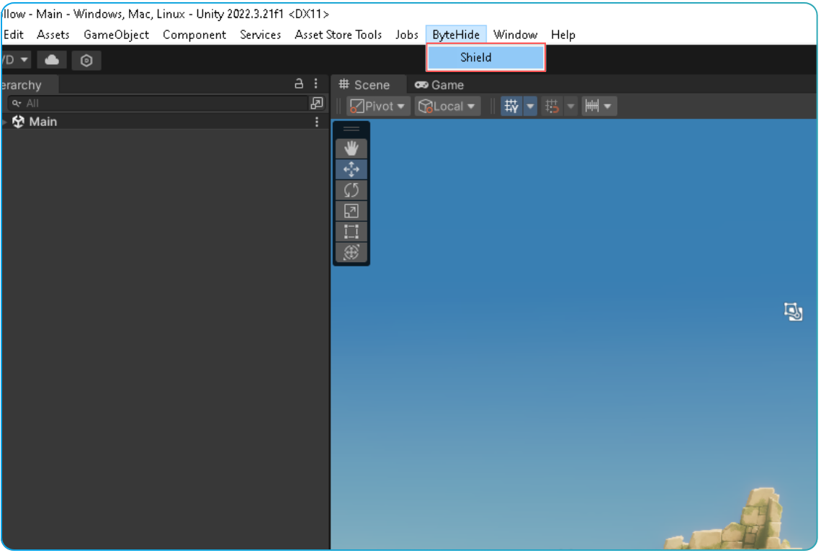Open the Local handle rotation dropdown

pos(447,107)
